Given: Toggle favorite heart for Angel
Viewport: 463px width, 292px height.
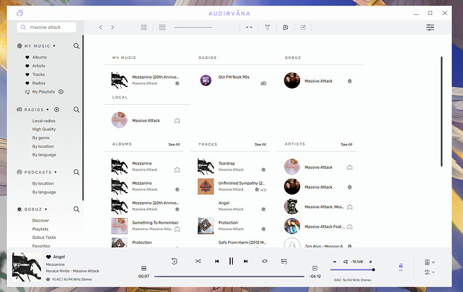Looking at the screenshot, I should click(x=48, y=257).
